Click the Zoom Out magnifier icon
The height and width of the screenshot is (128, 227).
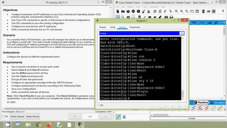point(187,11)
